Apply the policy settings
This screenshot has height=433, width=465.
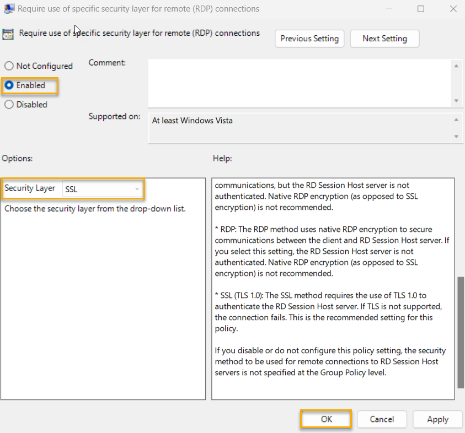(x=437, y=419)
